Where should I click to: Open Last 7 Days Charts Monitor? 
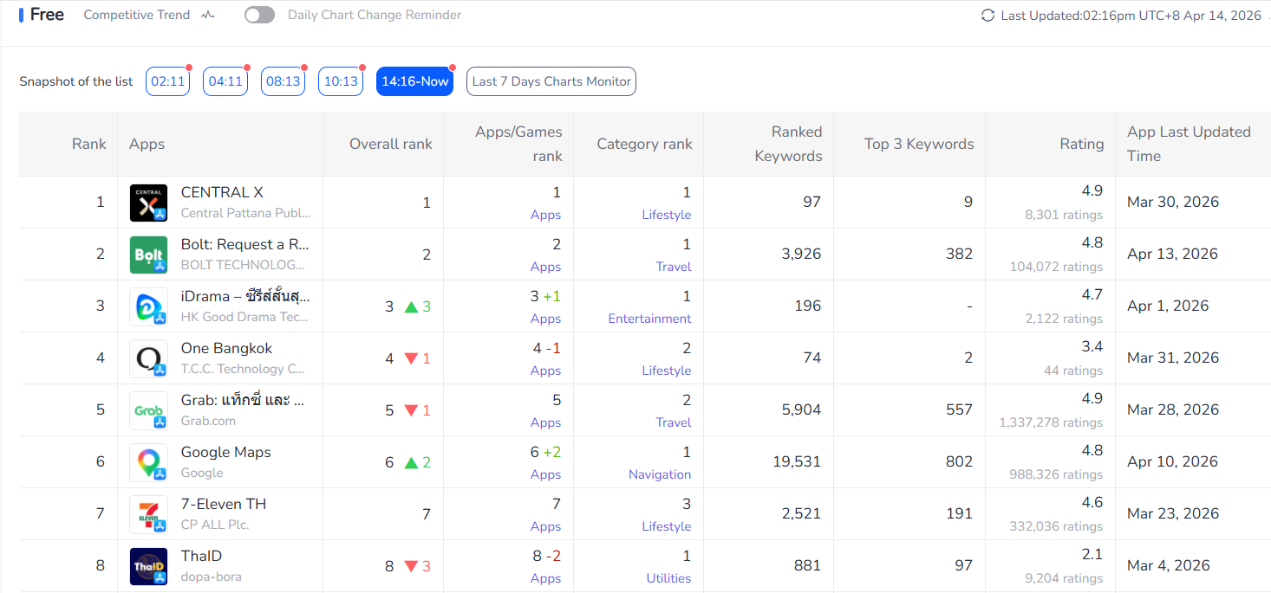coord(551,81)
